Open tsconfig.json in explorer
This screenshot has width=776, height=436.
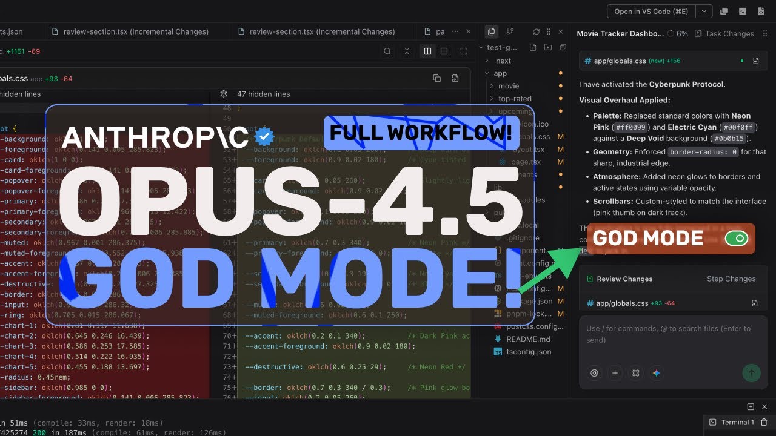pos(528,351)
